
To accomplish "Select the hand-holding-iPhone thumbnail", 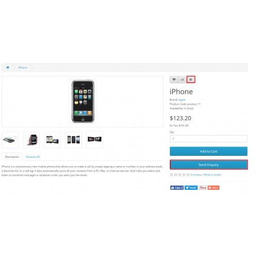I will [31, 140].
